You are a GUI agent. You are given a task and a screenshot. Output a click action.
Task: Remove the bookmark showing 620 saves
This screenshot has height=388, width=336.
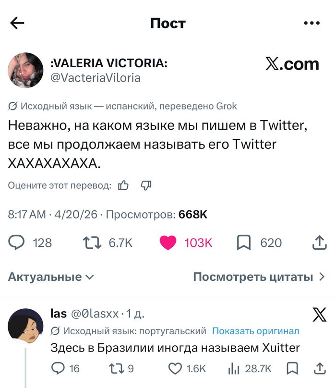(243, 243)
